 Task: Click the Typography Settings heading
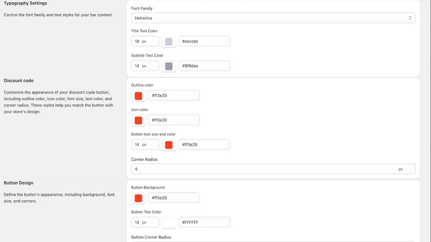click(x=25, y=3)
